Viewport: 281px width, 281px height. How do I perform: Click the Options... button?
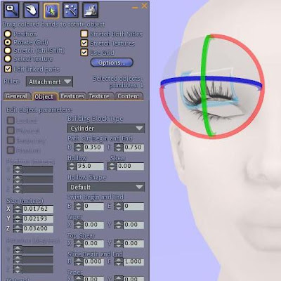coord(112,63)
